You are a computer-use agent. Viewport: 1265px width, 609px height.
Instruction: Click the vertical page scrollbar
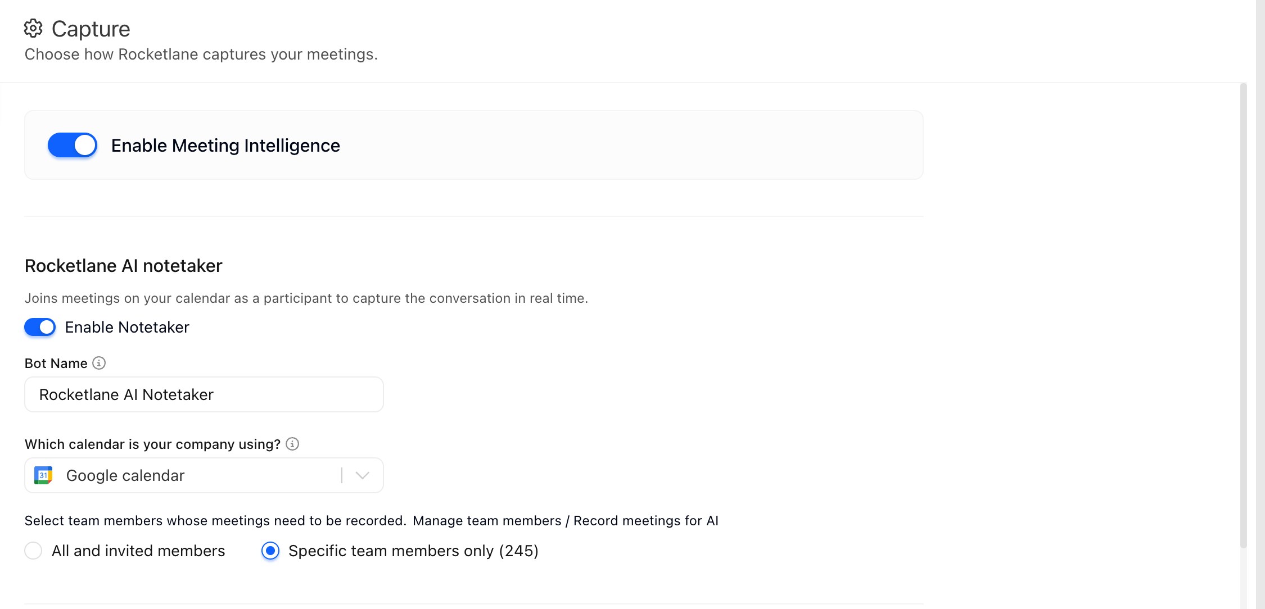point(1243,315)
